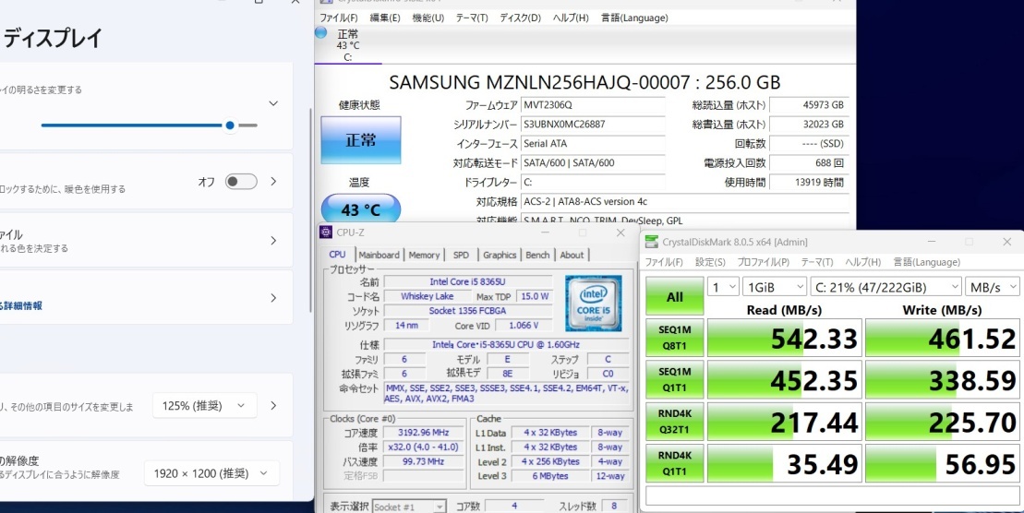The width and height of the screenshot is (1024, 513).
Task: Click the Intel Core i5 logo badge
Action: (593, 301)
